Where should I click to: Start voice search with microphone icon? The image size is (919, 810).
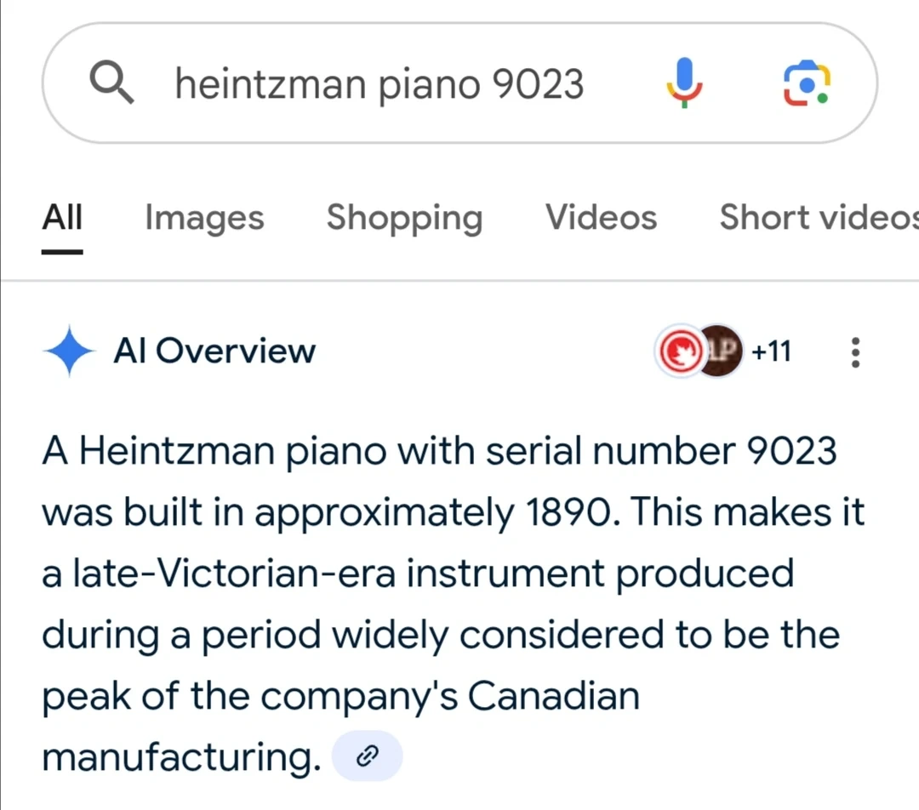pos(683,83)
